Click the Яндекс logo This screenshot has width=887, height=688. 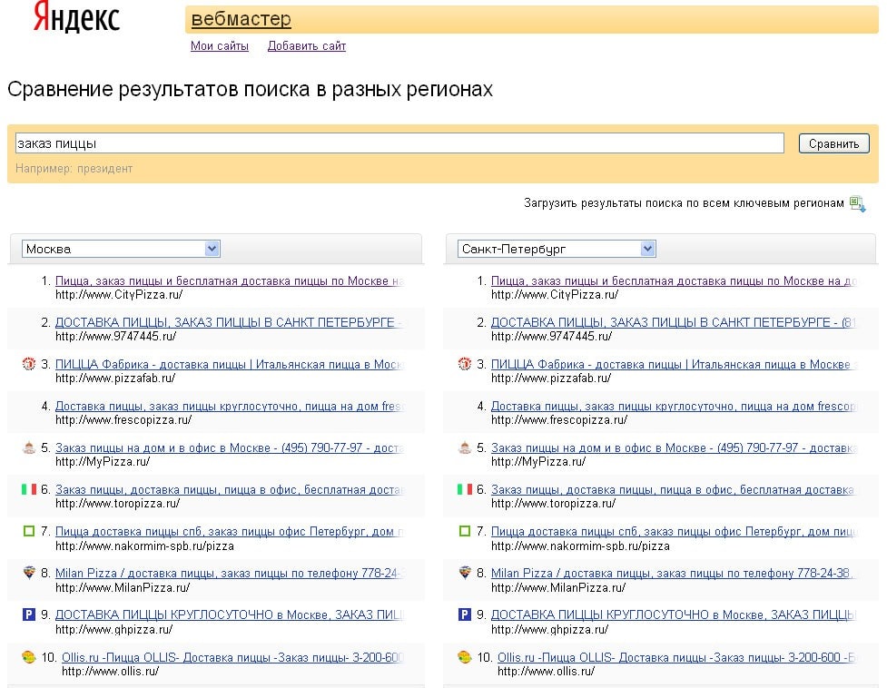76,17
